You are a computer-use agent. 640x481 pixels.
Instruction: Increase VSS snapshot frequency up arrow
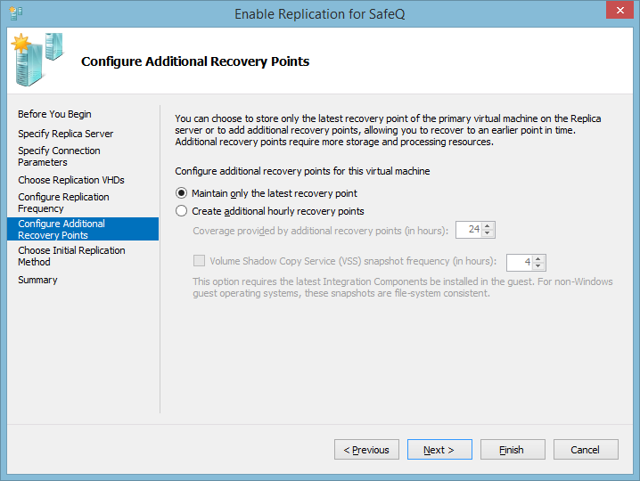538,258
